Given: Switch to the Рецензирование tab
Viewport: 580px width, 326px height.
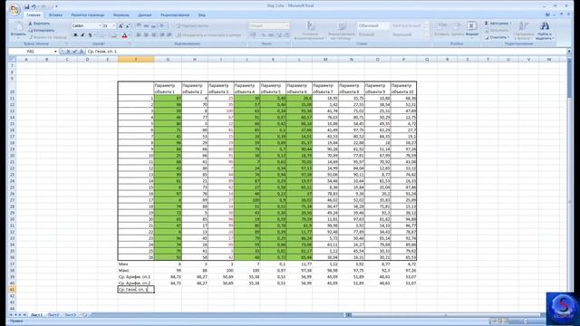Looking at the screenshot, I should 175,15.
